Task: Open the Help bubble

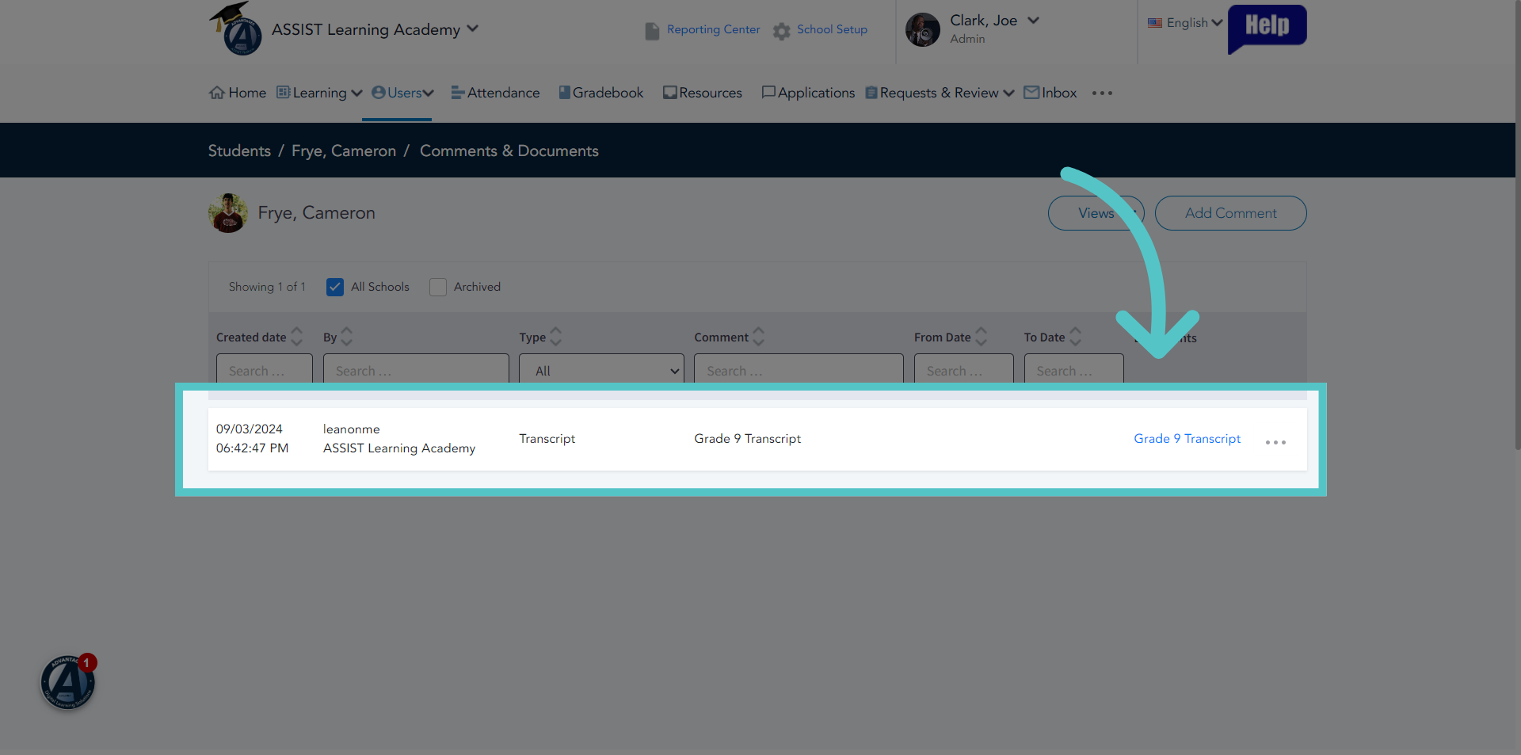Action: tap(1267, 28)
